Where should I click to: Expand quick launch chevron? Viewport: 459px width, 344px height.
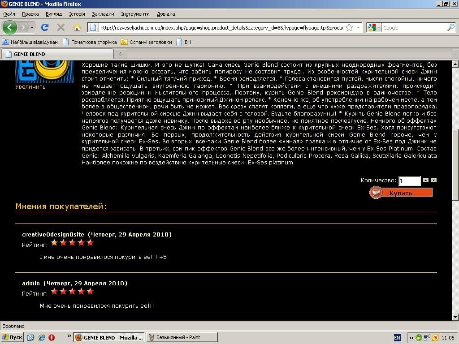[69, 335]
